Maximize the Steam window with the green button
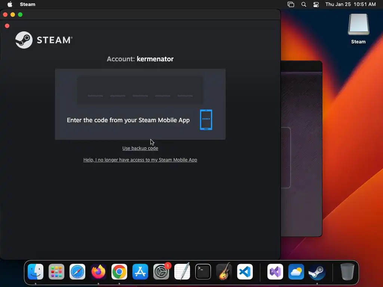The image size is (383, 287). 20,15
